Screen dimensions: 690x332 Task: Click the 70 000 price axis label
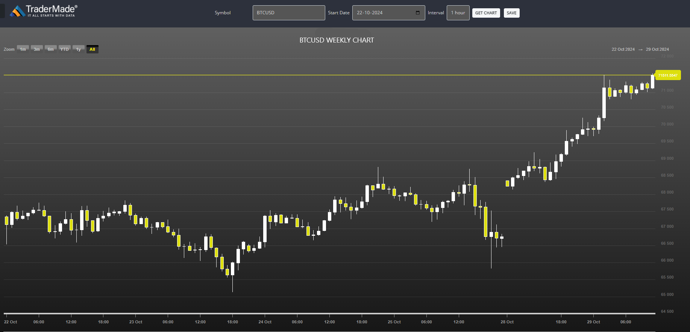(x=667, y=124)
